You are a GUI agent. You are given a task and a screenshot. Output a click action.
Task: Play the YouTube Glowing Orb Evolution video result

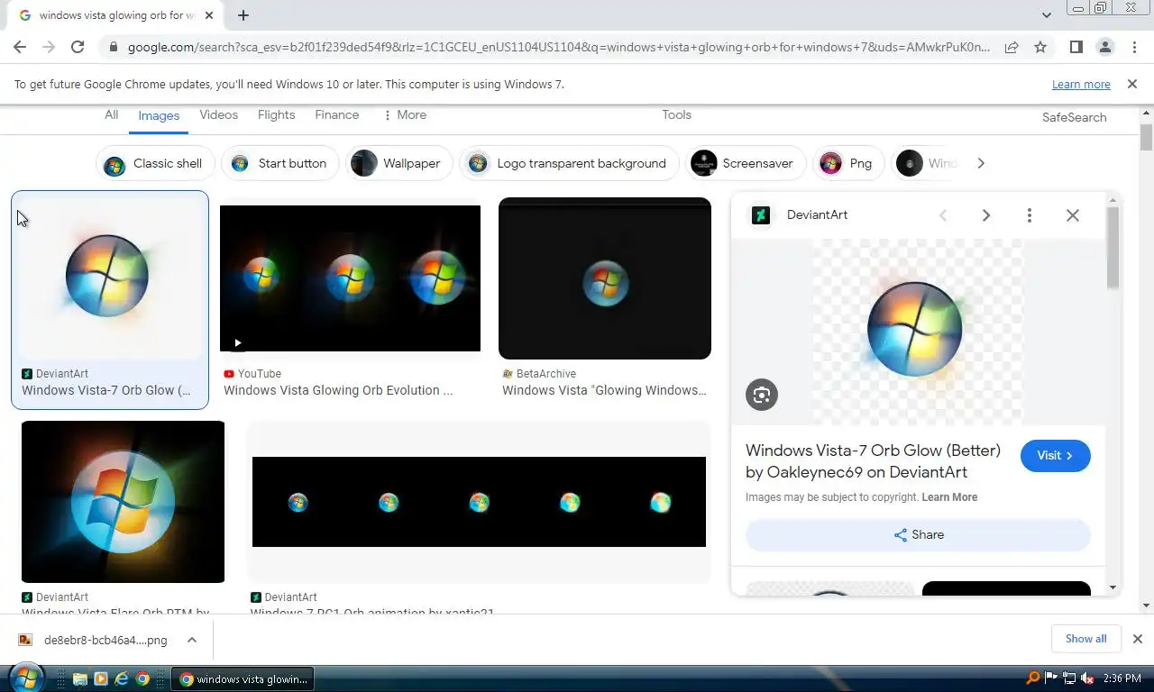point(350,278)
